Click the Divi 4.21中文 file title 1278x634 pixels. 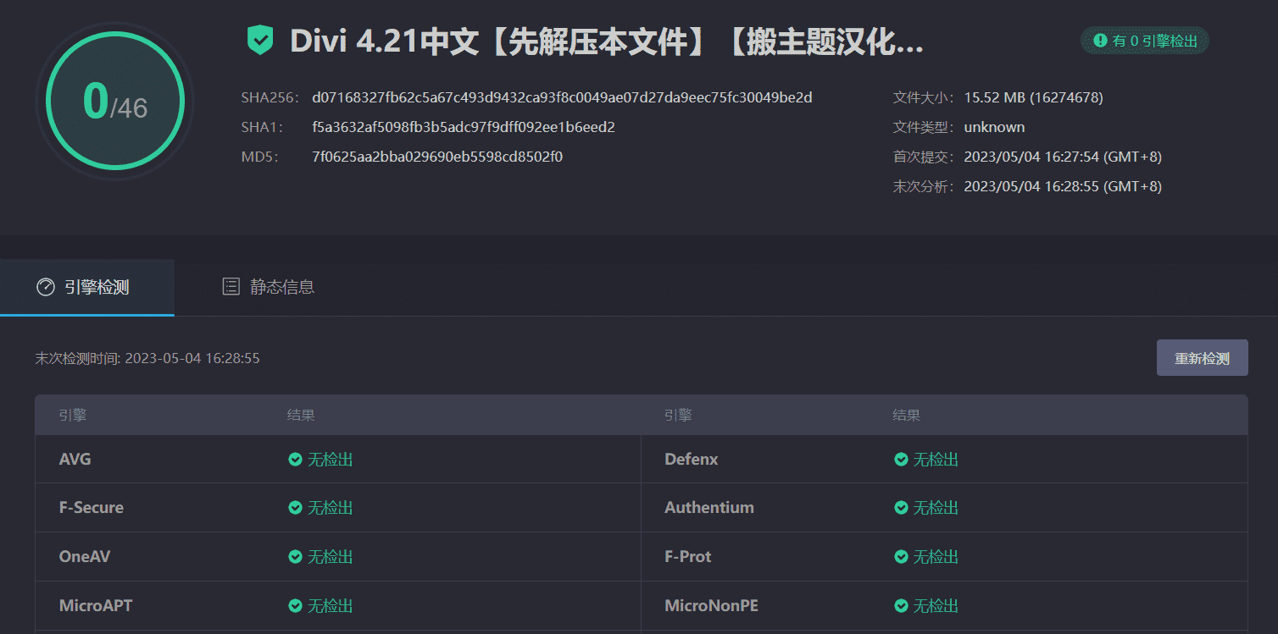[606, 41]
